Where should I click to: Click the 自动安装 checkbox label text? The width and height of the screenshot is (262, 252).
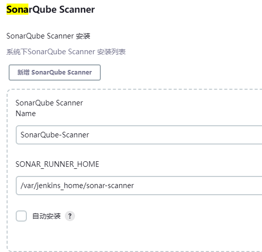[47, 216]
